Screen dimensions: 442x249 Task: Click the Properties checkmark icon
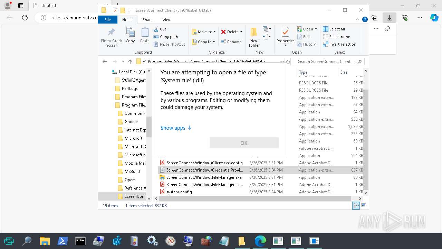[x=285, y=32]
